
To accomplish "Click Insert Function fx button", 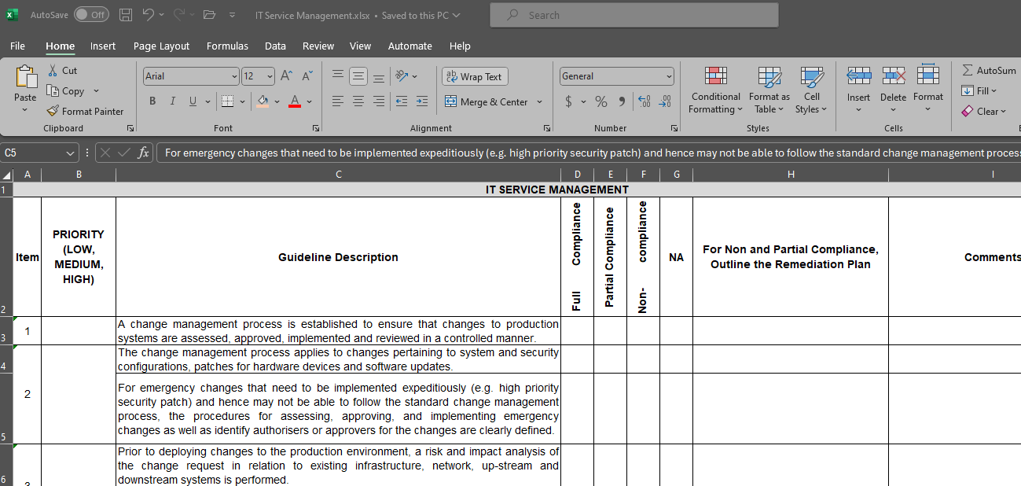I will 143,153.
